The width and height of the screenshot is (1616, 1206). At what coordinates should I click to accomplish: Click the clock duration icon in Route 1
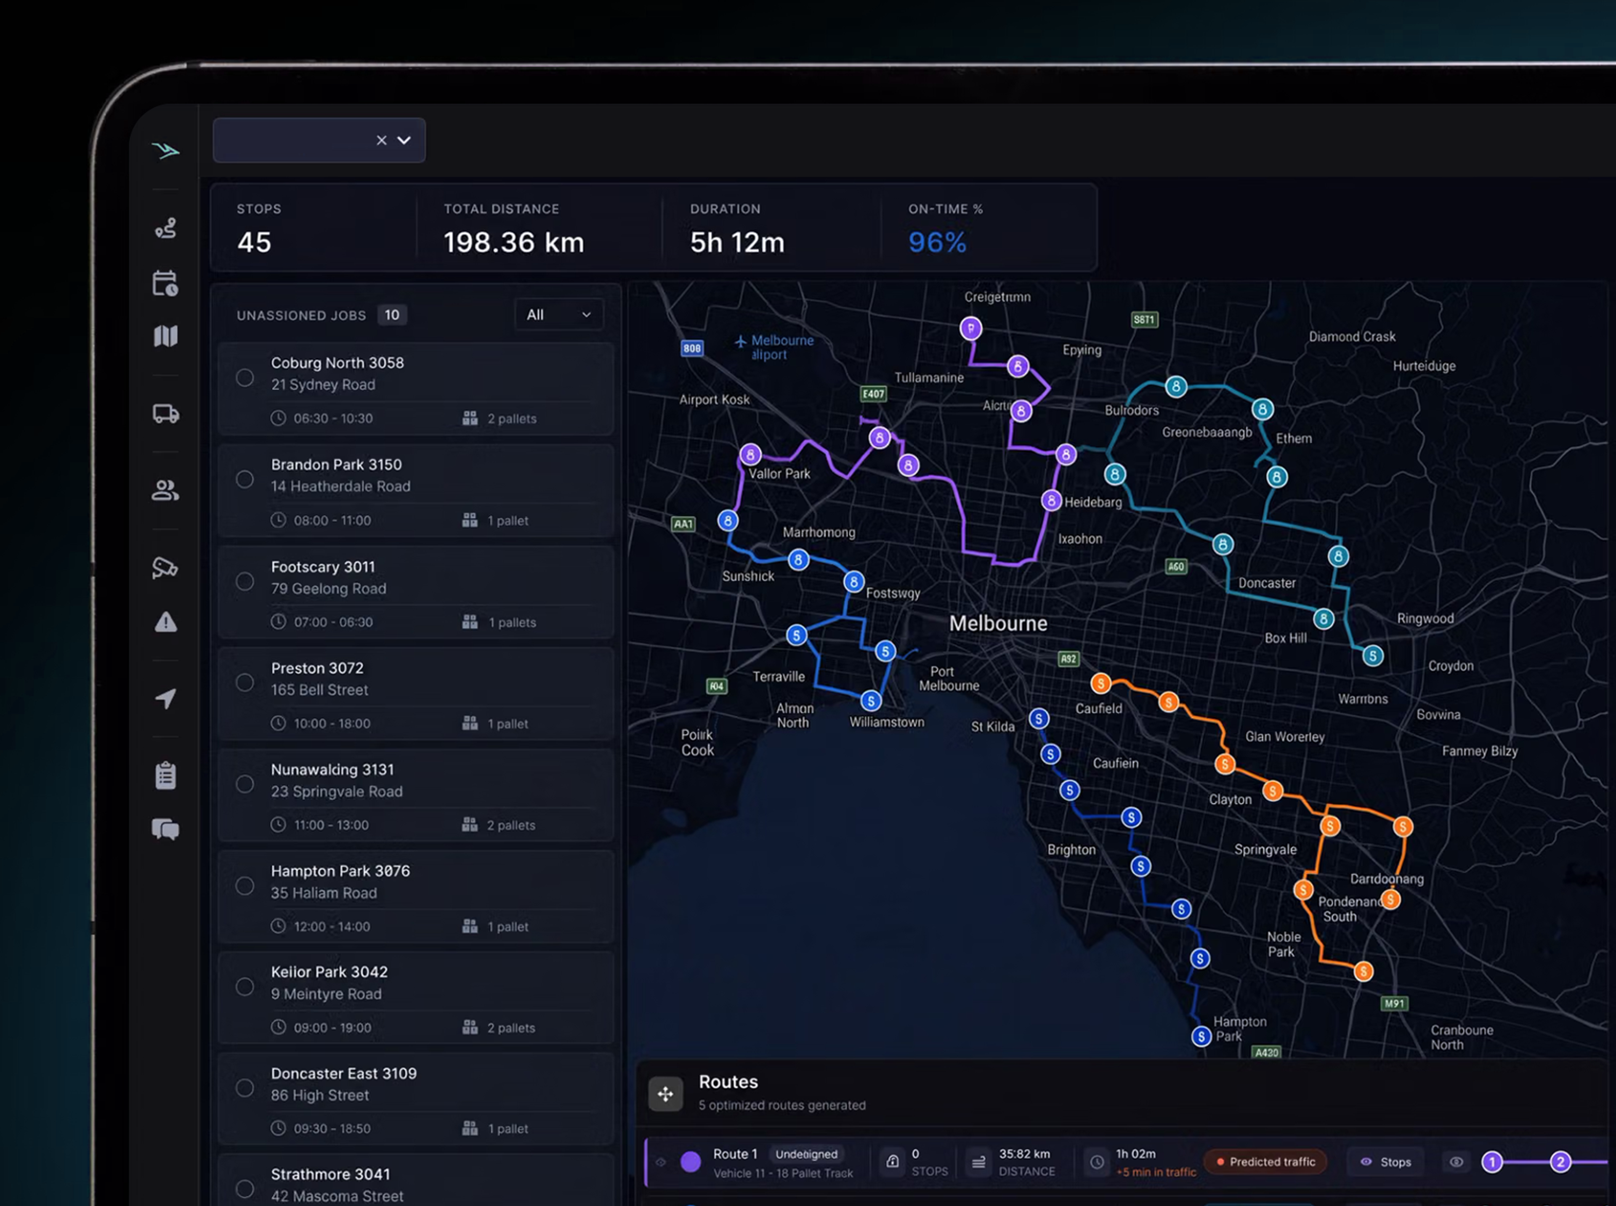[1096, 1161]
